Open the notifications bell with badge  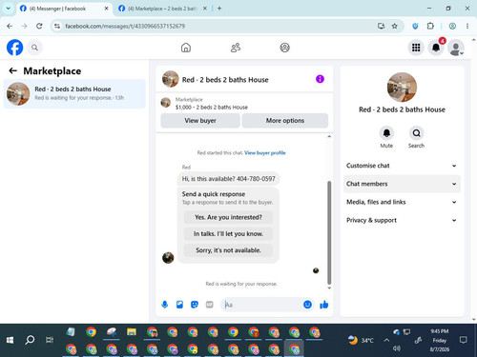click(436, 48)
